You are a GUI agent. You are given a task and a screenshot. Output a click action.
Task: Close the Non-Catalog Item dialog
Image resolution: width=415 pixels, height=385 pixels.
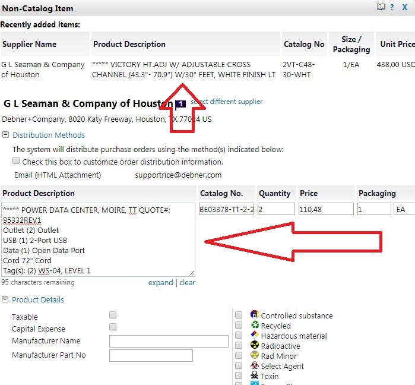click(405, 7)
